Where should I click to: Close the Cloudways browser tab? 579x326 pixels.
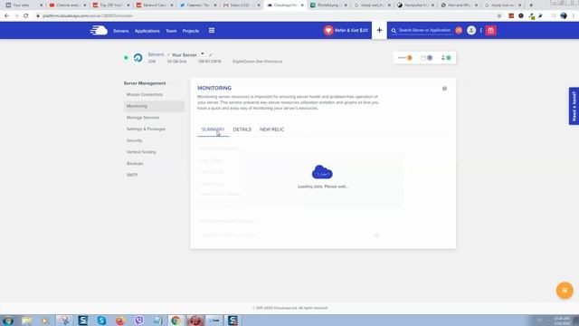click(302, 5)
